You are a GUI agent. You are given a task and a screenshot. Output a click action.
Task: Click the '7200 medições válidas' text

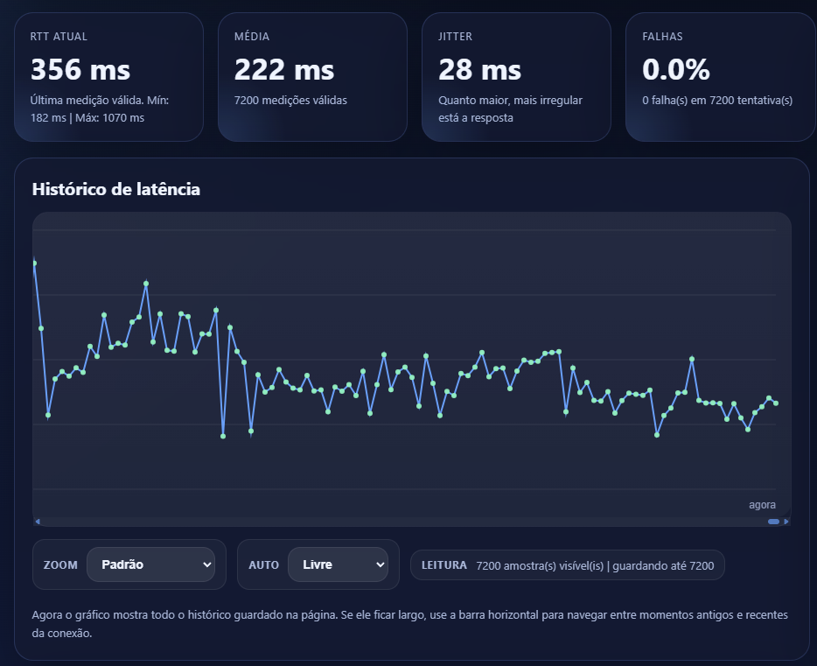290,100
